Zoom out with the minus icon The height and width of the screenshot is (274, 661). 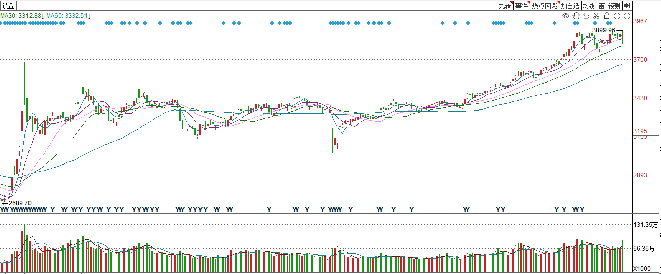tap(627, 16)
